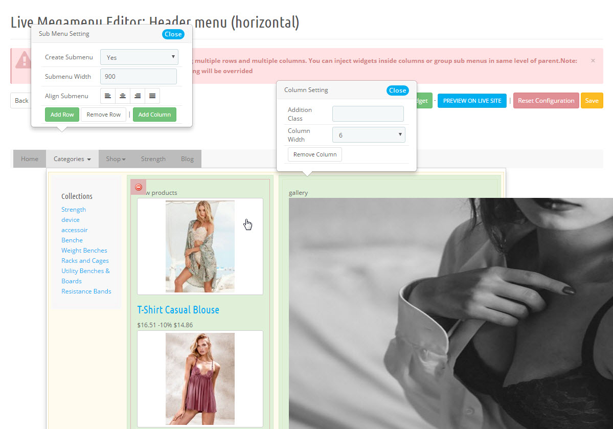The height and width of the screenshot is (429, 613).
Task: Select the Blog menu item
Action: click(187, 159)
